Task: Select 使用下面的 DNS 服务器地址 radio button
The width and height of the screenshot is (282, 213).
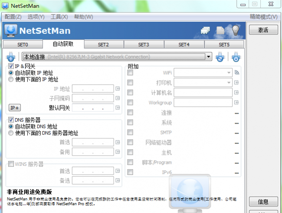Action: tap(11, 133)
